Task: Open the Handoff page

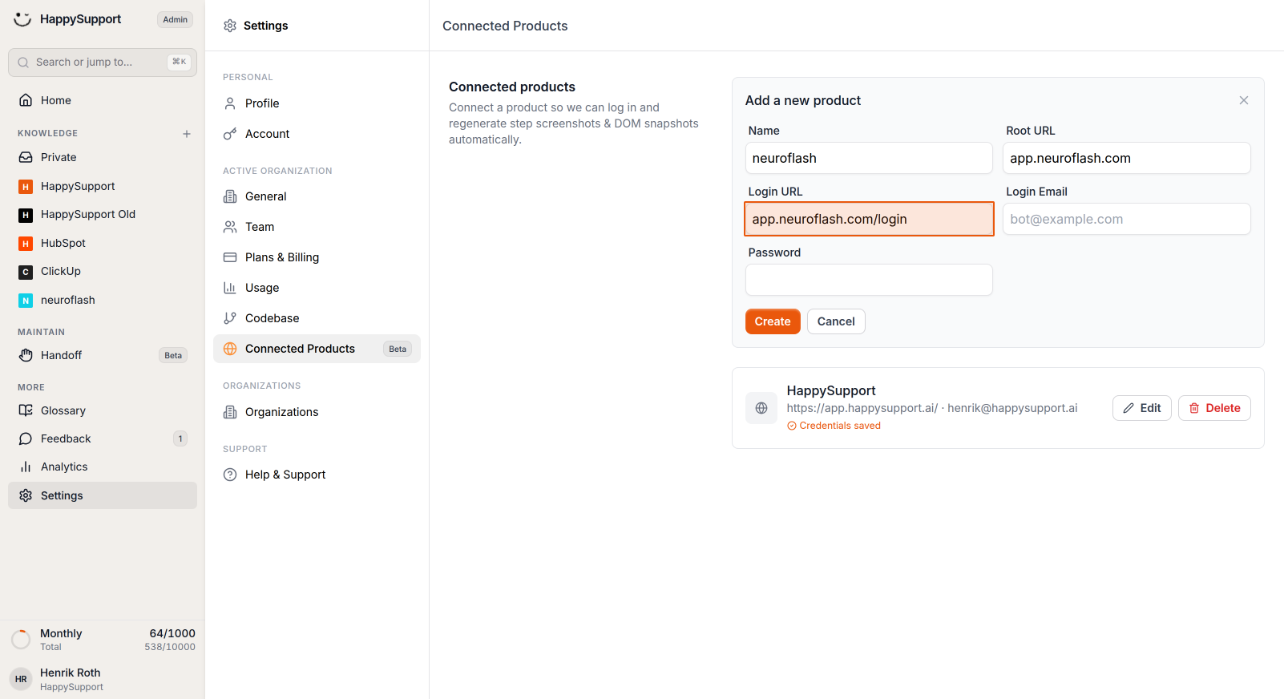Action: click(103, 355)
